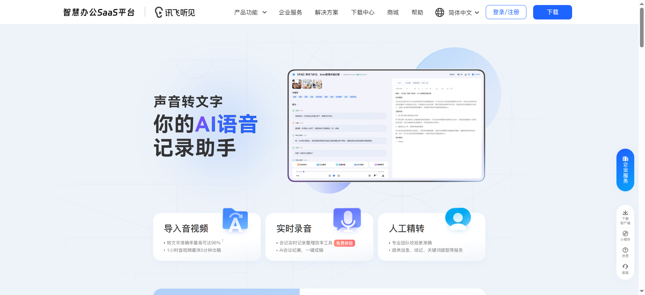645x295 pixels.
Task: Click the enterprise icon atop 企业服务 floating button
Action: (x=625, y=159)
